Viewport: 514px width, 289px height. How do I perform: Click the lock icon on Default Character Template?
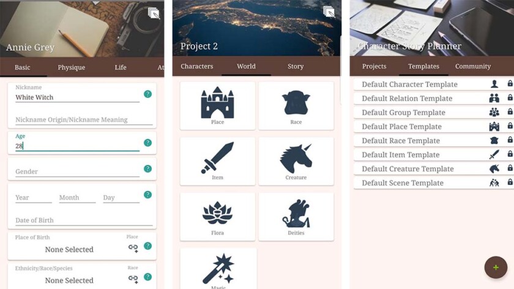pyautogui.click(x=510, y=83)
